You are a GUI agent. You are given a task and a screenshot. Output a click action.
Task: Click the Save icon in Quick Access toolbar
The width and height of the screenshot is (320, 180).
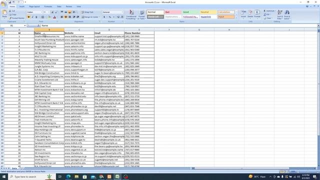pos(9,2)
